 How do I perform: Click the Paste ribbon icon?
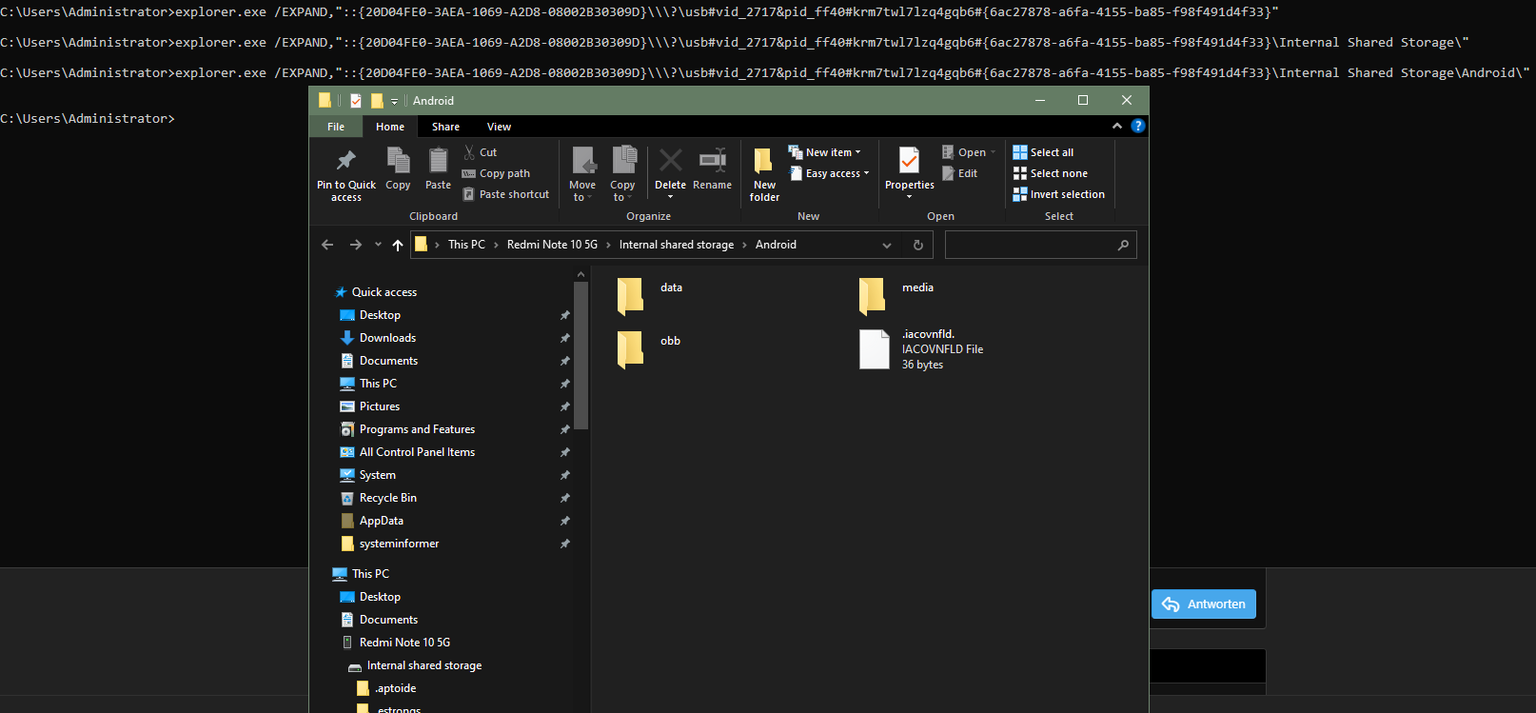[x=438, y=160]
